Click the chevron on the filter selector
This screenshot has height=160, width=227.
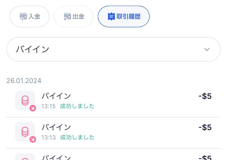(207, 49)
